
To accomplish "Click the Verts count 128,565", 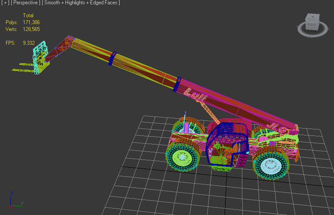I will (x=31, y=29).
